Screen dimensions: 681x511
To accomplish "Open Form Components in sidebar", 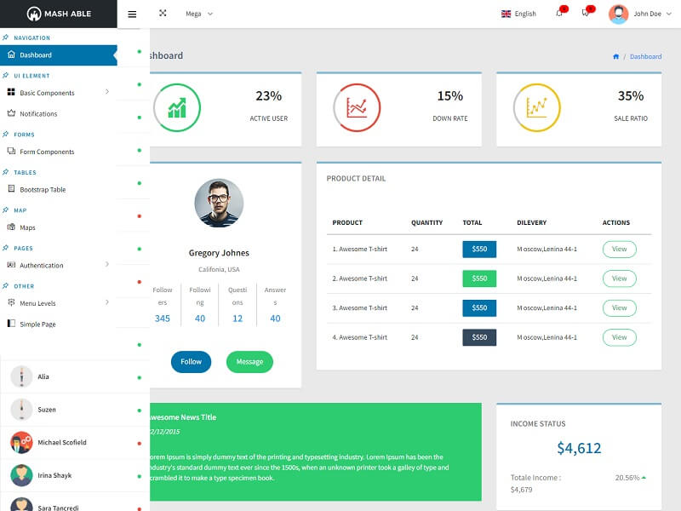I will coord(47,152).
